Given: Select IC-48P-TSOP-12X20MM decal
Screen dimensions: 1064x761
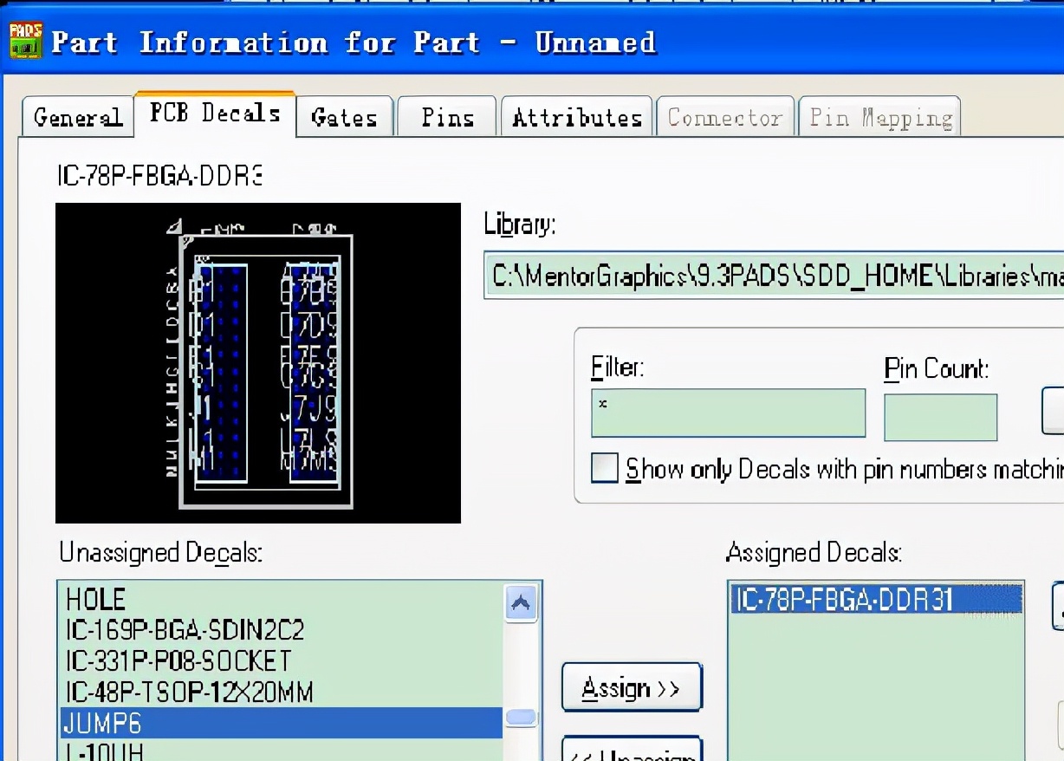Looking at the screenshot, I should coord(281,692).
